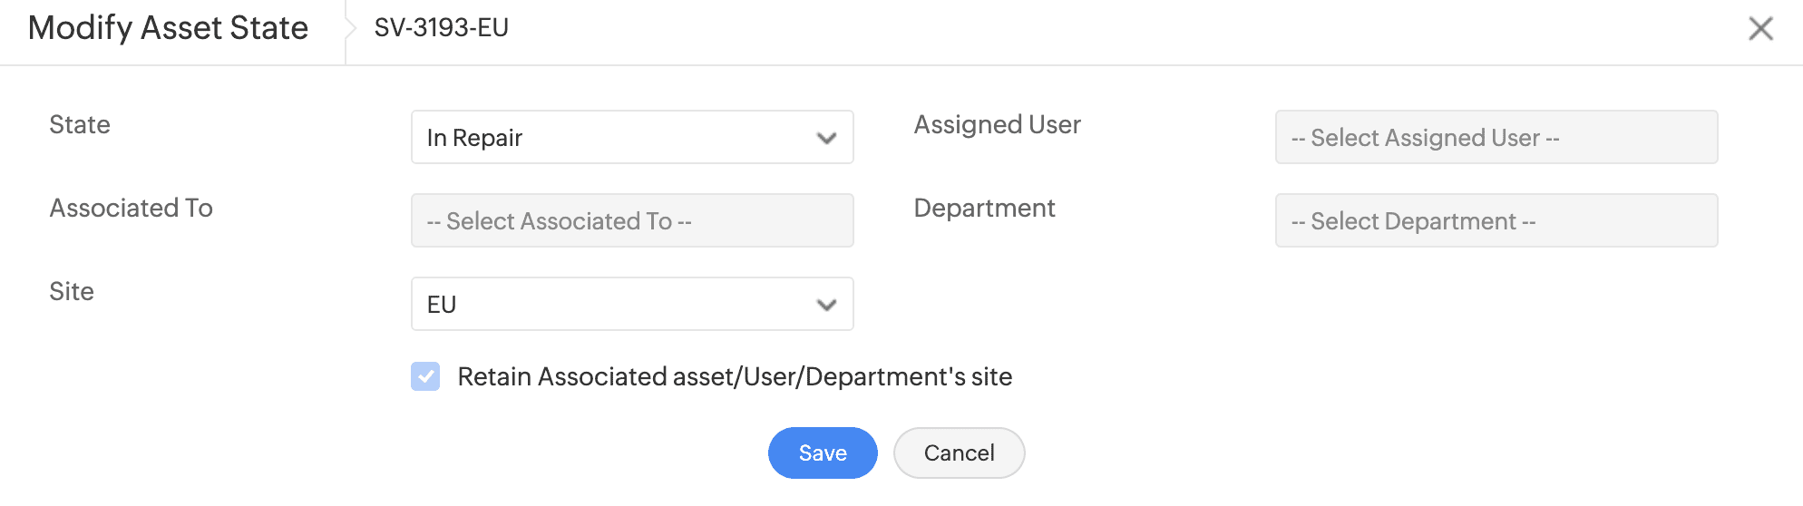The image size is (1803, 506).
Task: Click the Modify Asset State title
Action: pos(169,28)
